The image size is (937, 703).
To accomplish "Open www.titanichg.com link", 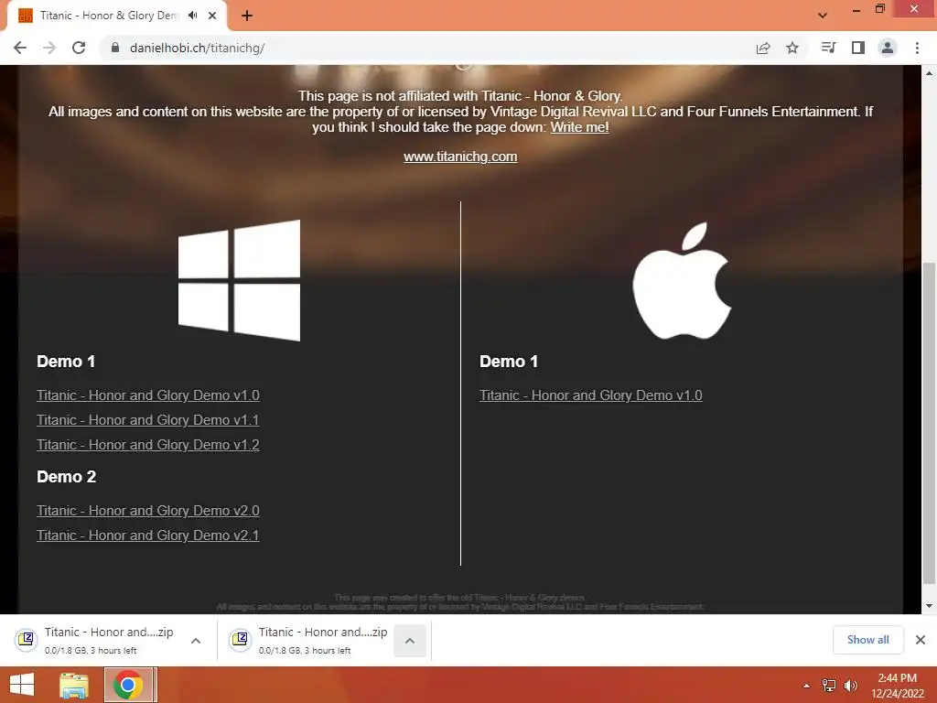I will (460, 157).
